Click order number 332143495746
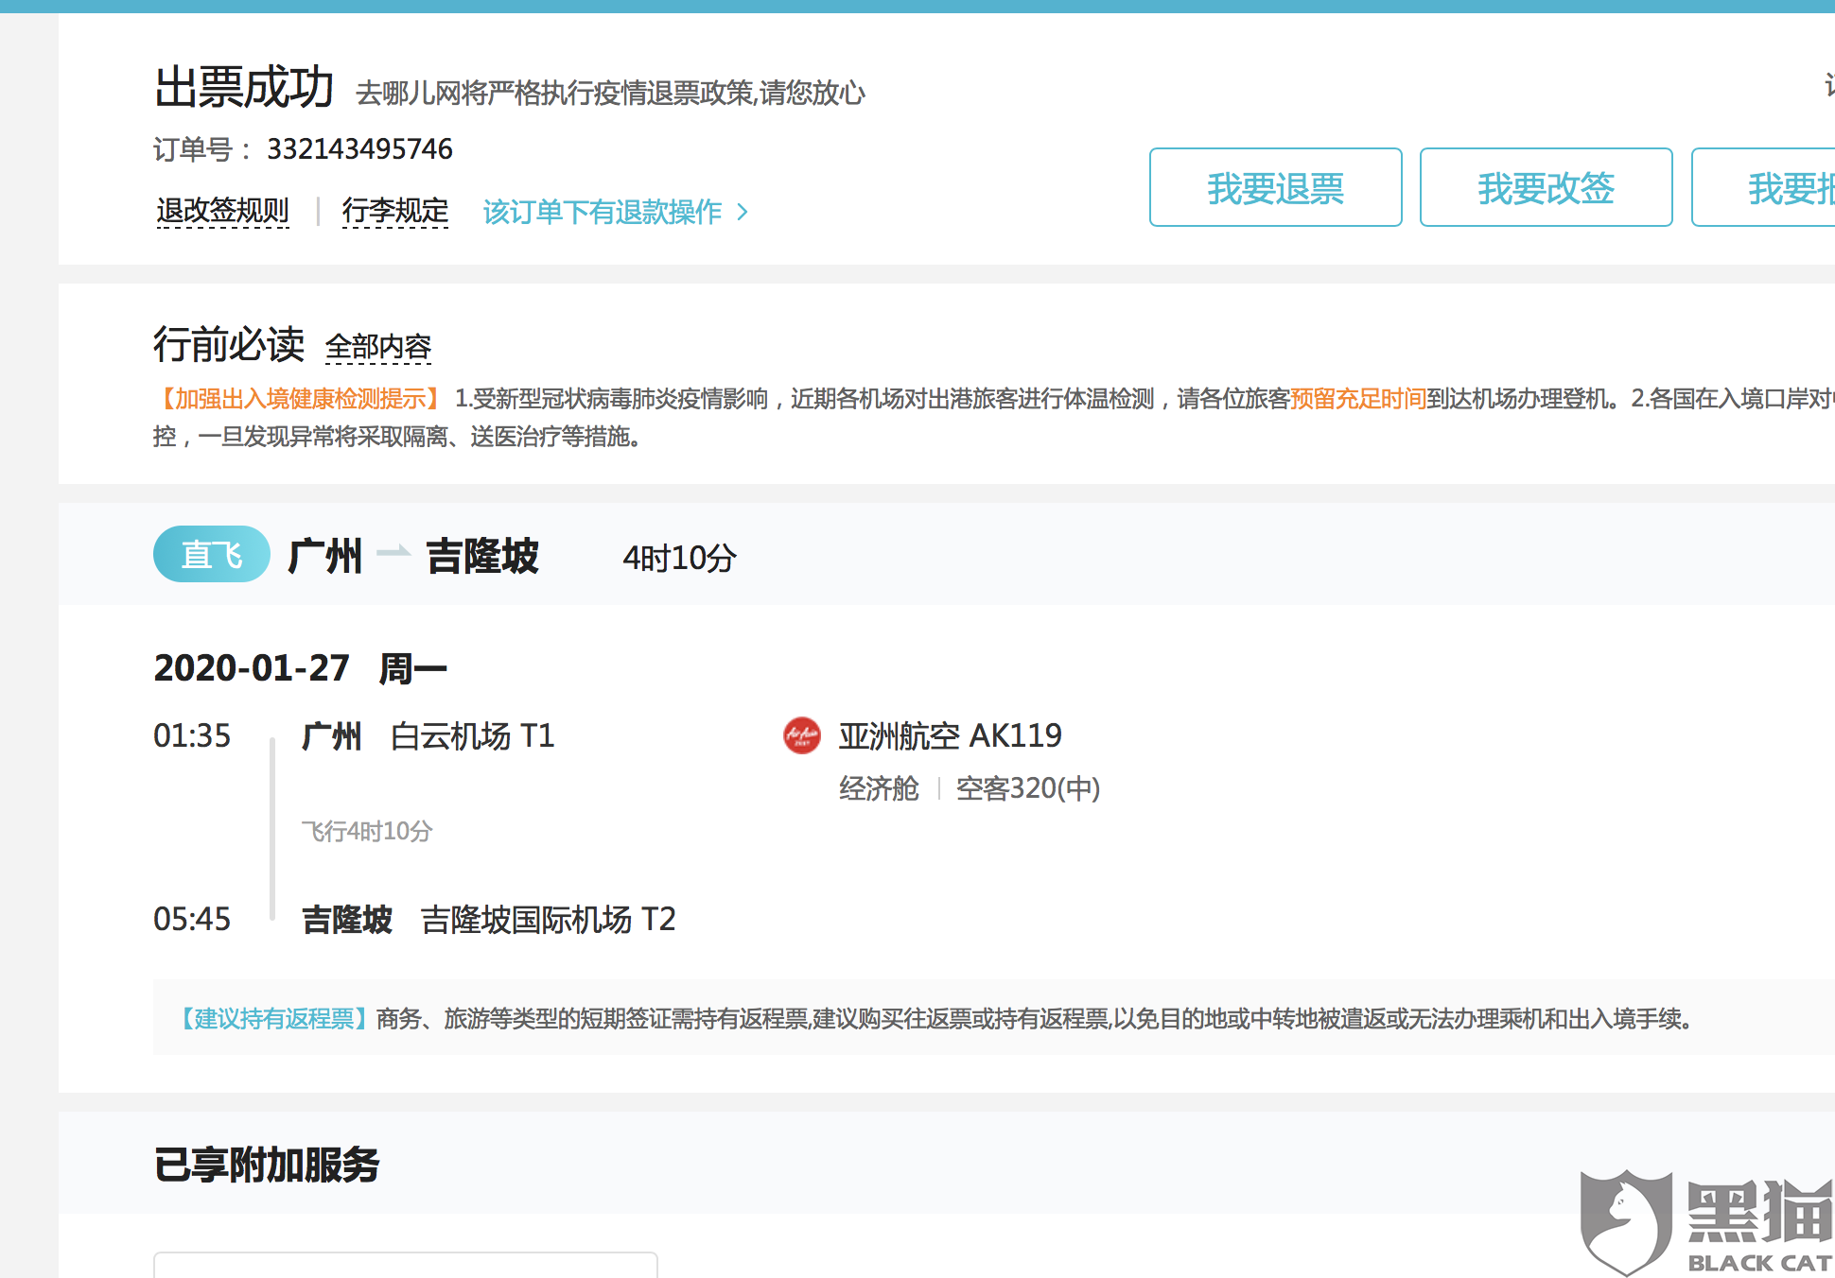This screenshot has height=1278, width=1835. [x=359, y=149]
